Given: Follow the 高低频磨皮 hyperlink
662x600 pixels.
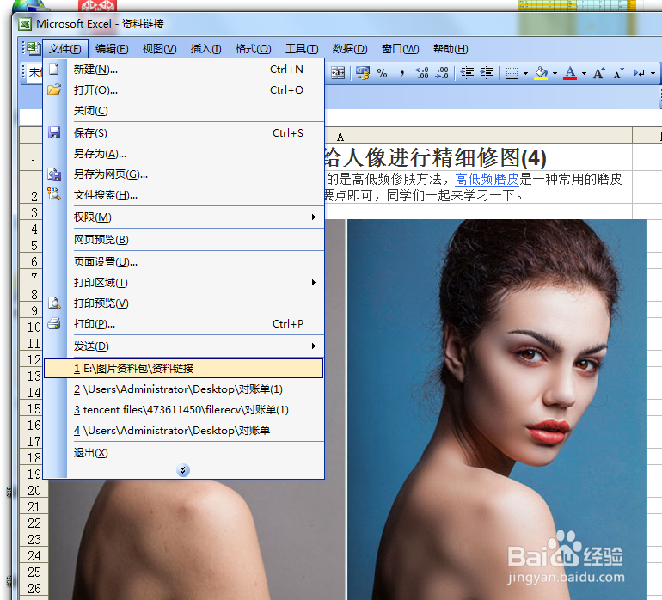Looking at the screenshot, I should point(487,180).
